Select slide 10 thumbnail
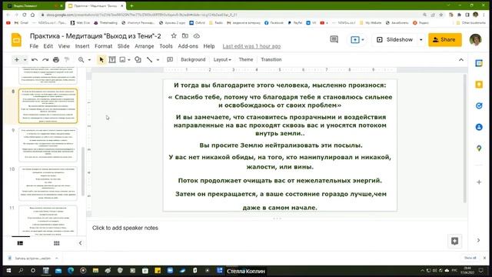Viewport: 492px width, 277px height. [48, 184]
